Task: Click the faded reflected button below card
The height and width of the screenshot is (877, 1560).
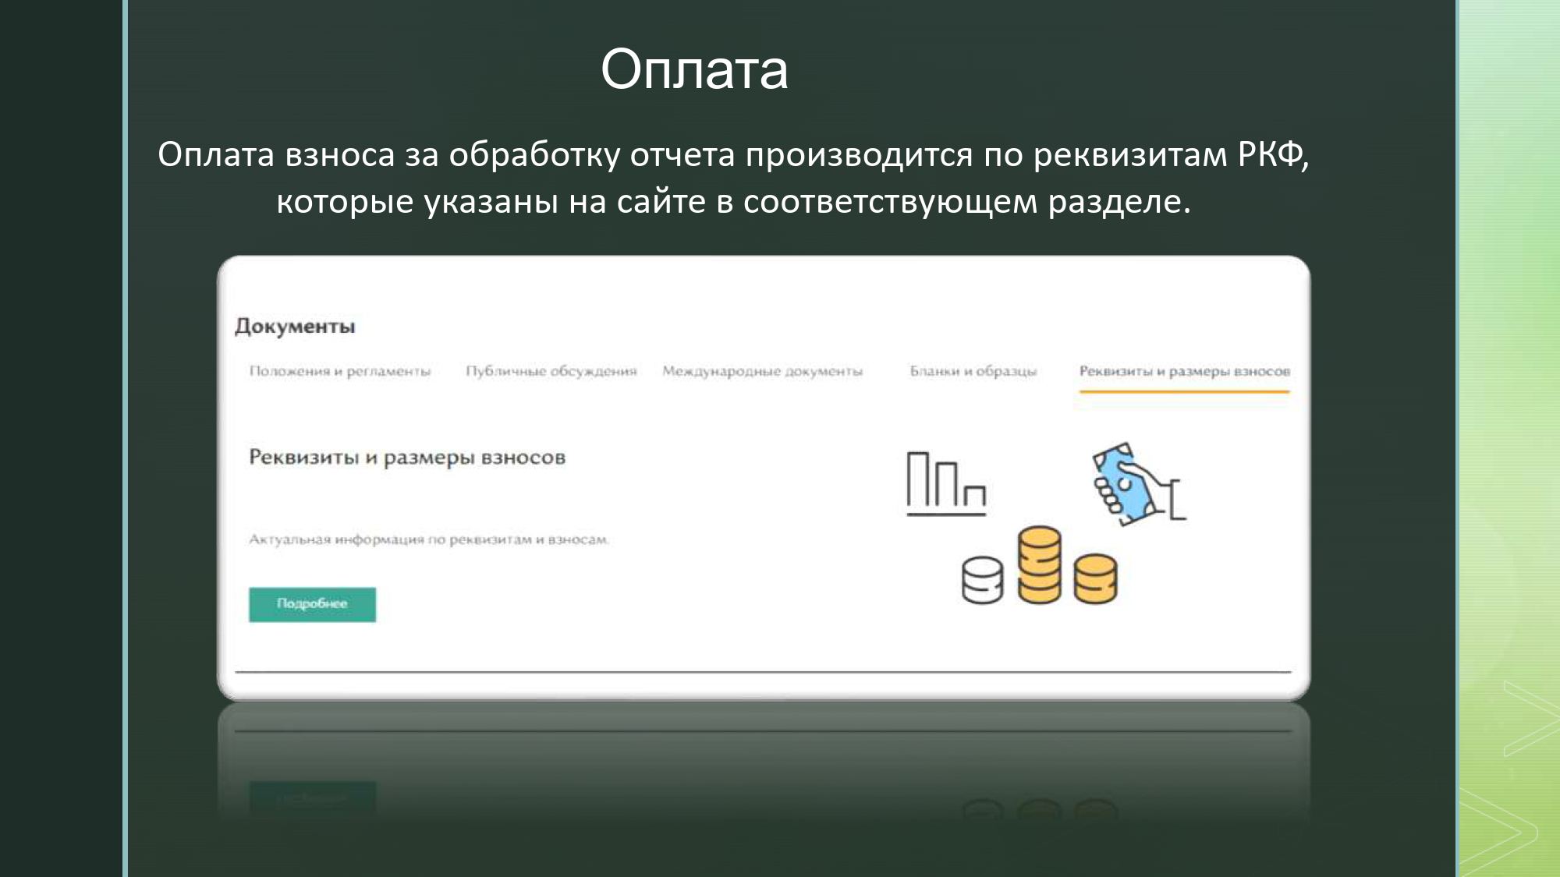Action: 312,797
